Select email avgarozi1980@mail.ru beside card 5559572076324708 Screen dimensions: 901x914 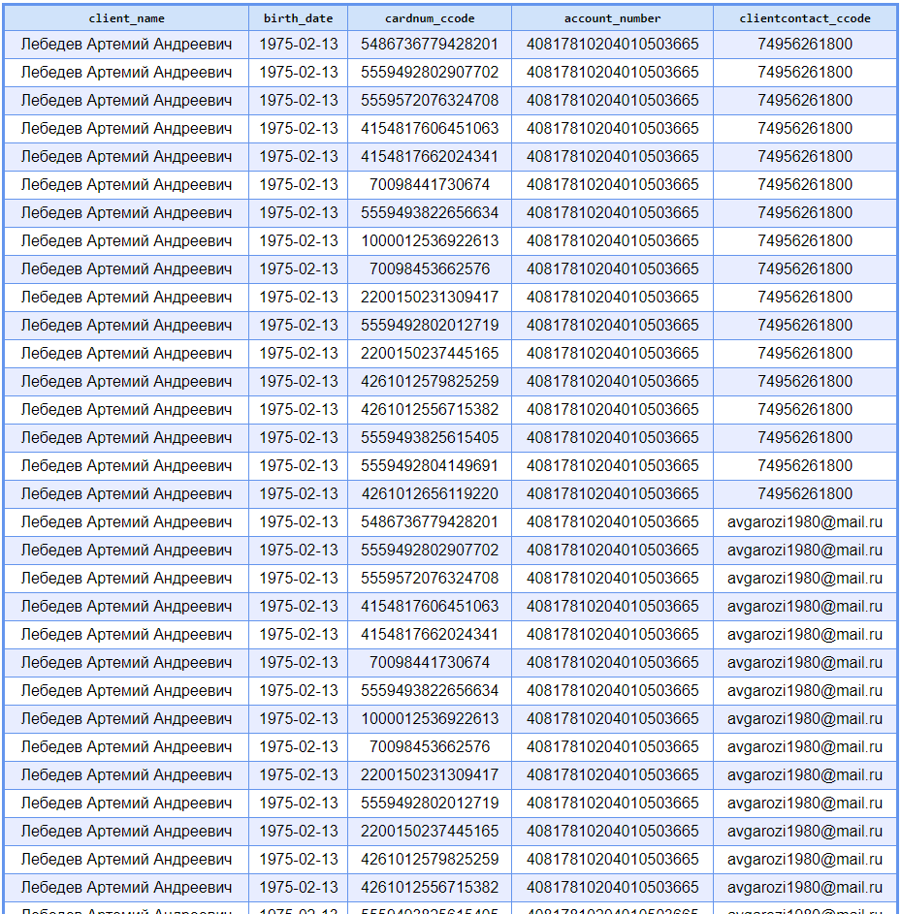(804, 578)
